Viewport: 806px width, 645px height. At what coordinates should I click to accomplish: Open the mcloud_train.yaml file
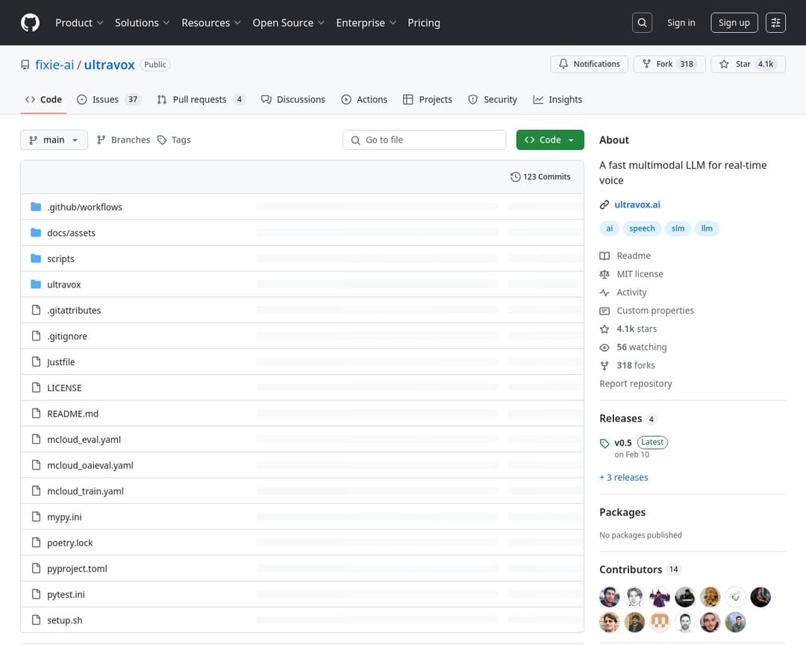pyautogui.click(x=85, y=491)
